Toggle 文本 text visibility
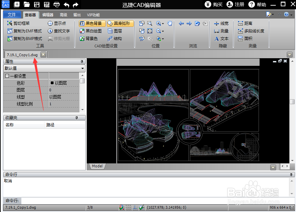The image size is (296, 212). [221, 38]
